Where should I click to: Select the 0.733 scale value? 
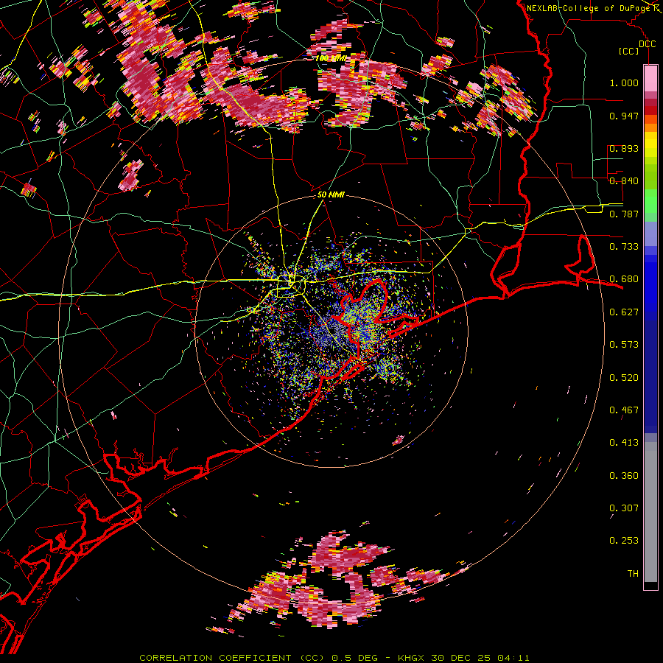pos(624,247)
